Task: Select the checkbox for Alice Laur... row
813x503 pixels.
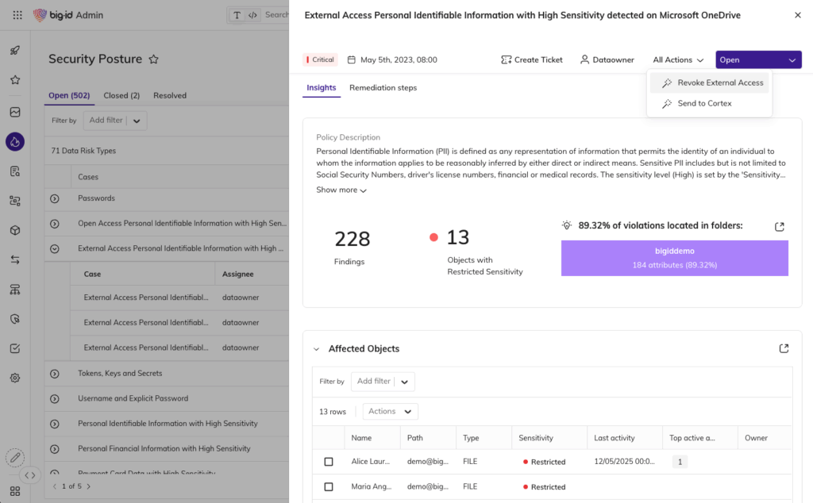Action: pos(329,462)
